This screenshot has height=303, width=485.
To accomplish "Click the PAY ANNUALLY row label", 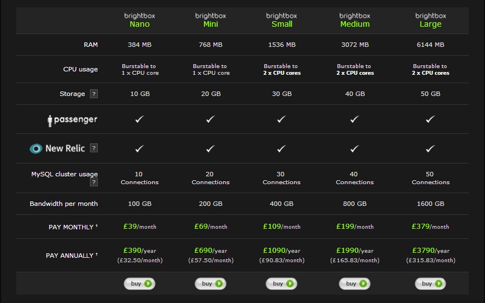I will pos(69,256).
